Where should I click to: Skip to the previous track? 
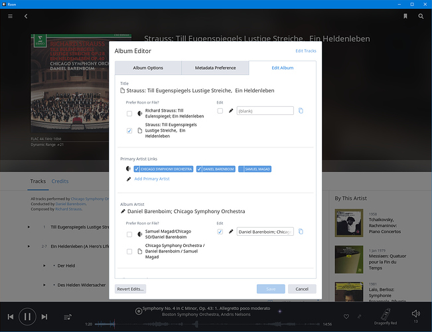pyautogui.click(x=11, y=317)
